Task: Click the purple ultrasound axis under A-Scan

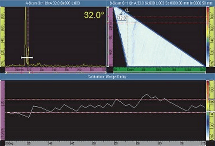Action: point(56,70)
